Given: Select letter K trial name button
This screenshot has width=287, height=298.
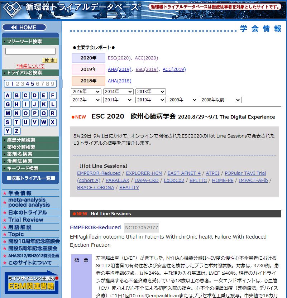Looking at the screenshot, I should (x=44, y=104).
